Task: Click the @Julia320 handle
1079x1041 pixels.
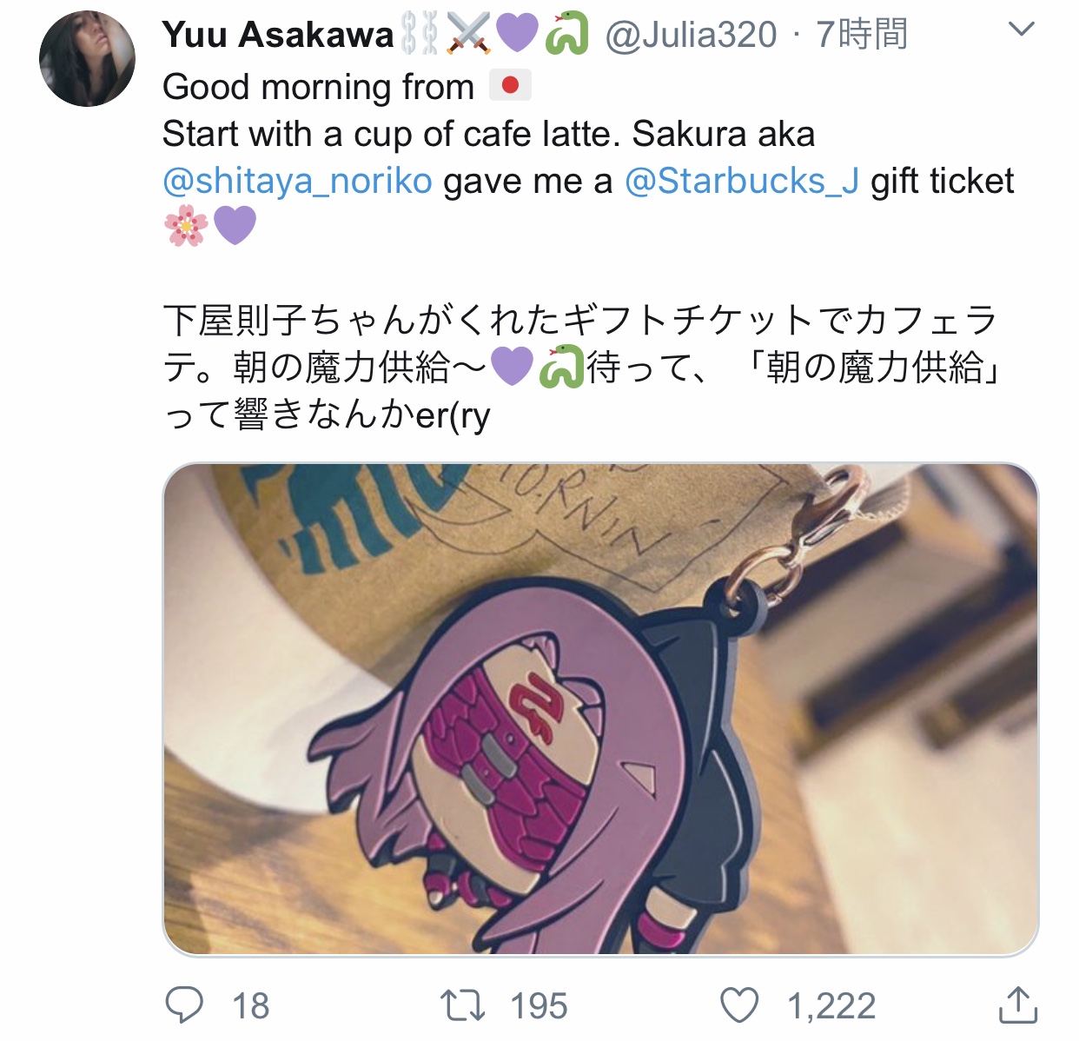Action: tap(691, 35)
